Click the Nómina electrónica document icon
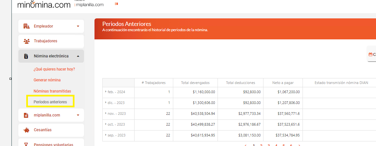The image size is (376, 146). [26, 56]
